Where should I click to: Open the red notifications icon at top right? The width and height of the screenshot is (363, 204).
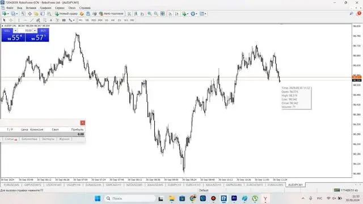click(x=359, y=14)
